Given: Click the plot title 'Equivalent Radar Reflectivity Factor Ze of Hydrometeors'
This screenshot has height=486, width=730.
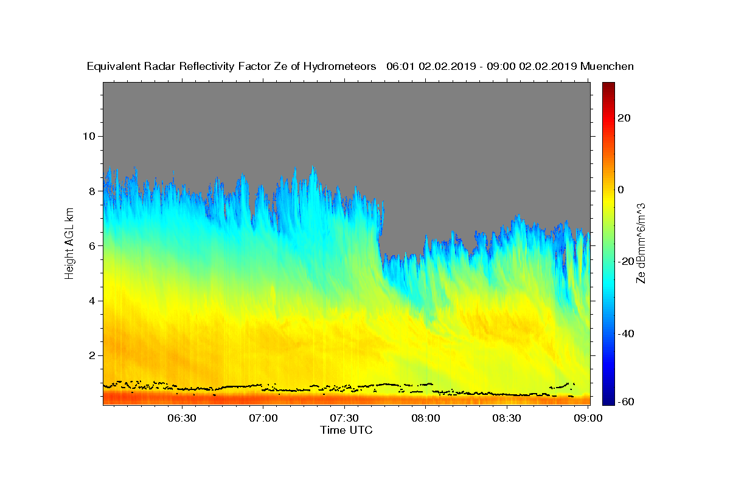Looking at the screenshot, I should click(x=232, y=67).
